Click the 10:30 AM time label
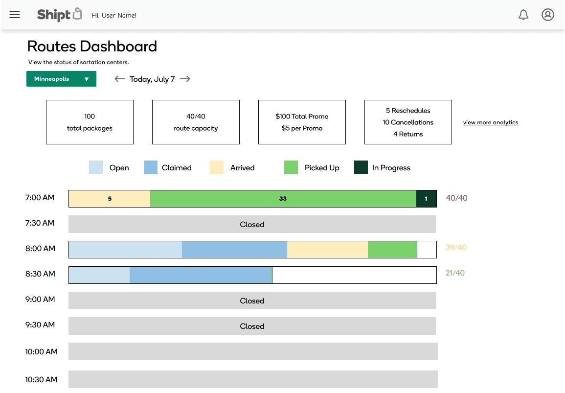This screenshot has height=393, width=565. (x=42, y=380)
